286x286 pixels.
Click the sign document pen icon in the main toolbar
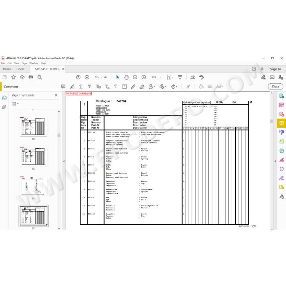point(192,77)
